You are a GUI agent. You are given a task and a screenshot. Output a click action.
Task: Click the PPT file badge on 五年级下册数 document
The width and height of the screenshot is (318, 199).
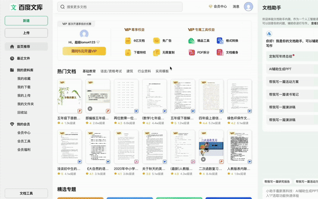(x=79, y=111)
